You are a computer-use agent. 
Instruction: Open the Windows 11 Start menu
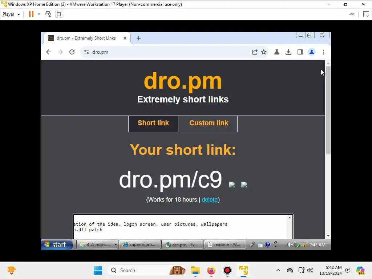point(98,270)
